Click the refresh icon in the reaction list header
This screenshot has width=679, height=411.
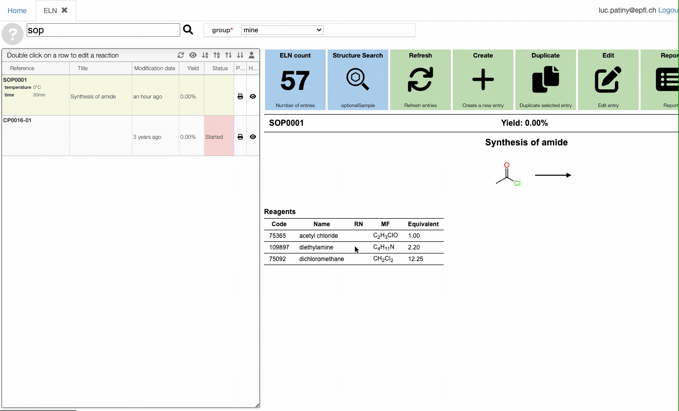tap(181, 56)
